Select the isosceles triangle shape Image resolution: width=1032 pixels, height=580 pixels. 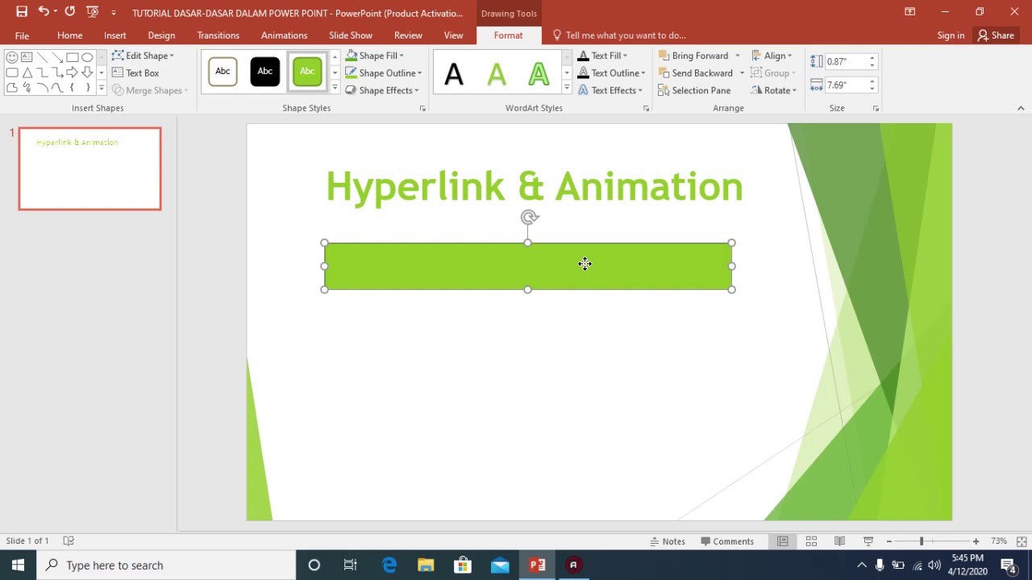pos(27,72)
